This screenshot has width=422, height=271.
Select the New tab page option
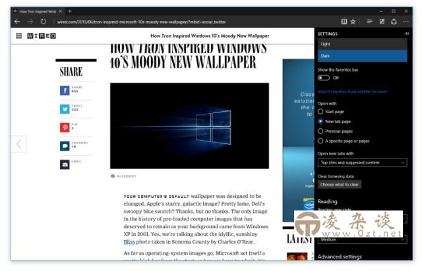(320, 122)
